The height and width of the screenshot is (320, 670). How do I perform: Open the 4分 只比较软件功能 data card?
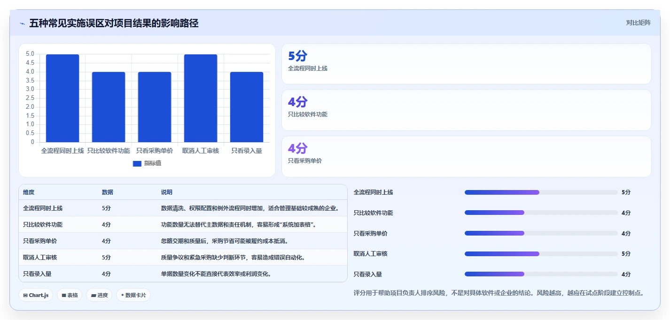[x=466, y=110]
